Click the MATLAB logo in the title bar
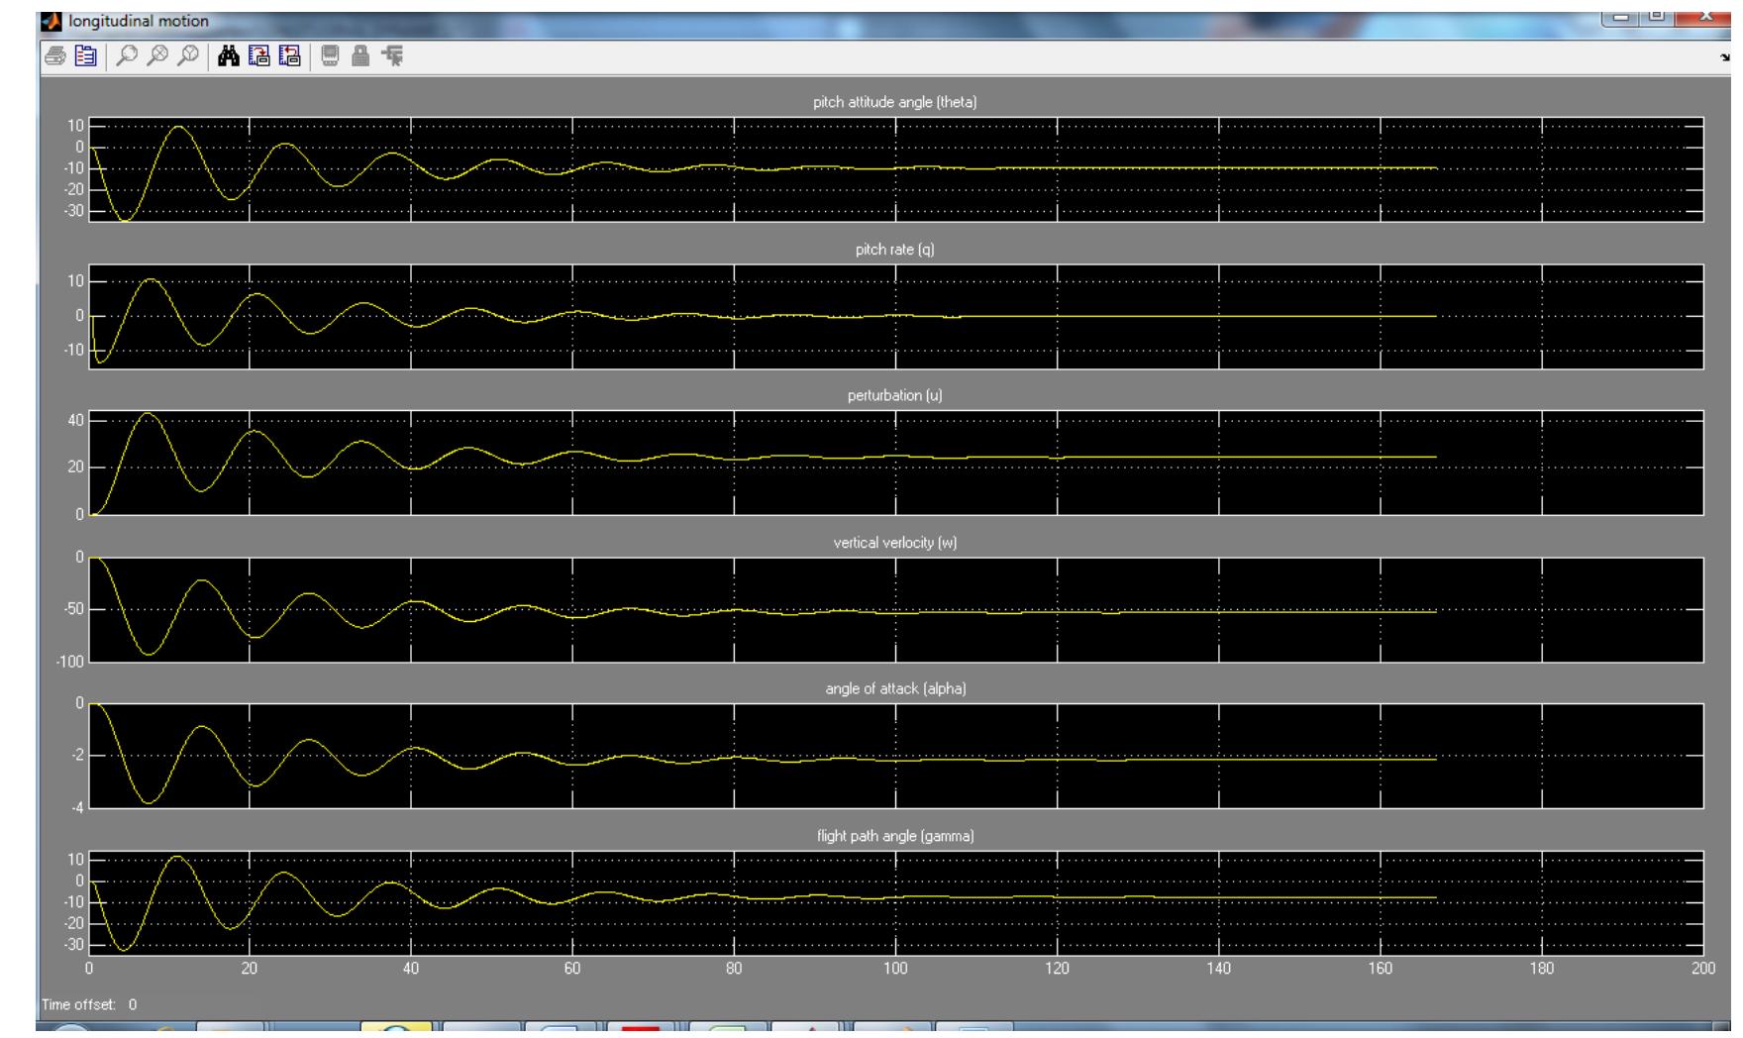Viewport: 1743px width, 1038px height. (53, 21)
